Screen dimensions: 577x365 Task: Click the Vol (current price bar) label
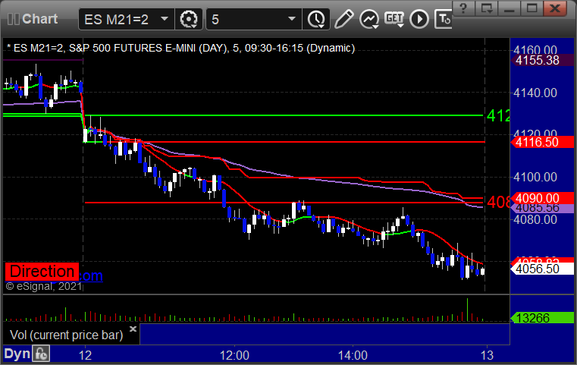tap(66, 335)
